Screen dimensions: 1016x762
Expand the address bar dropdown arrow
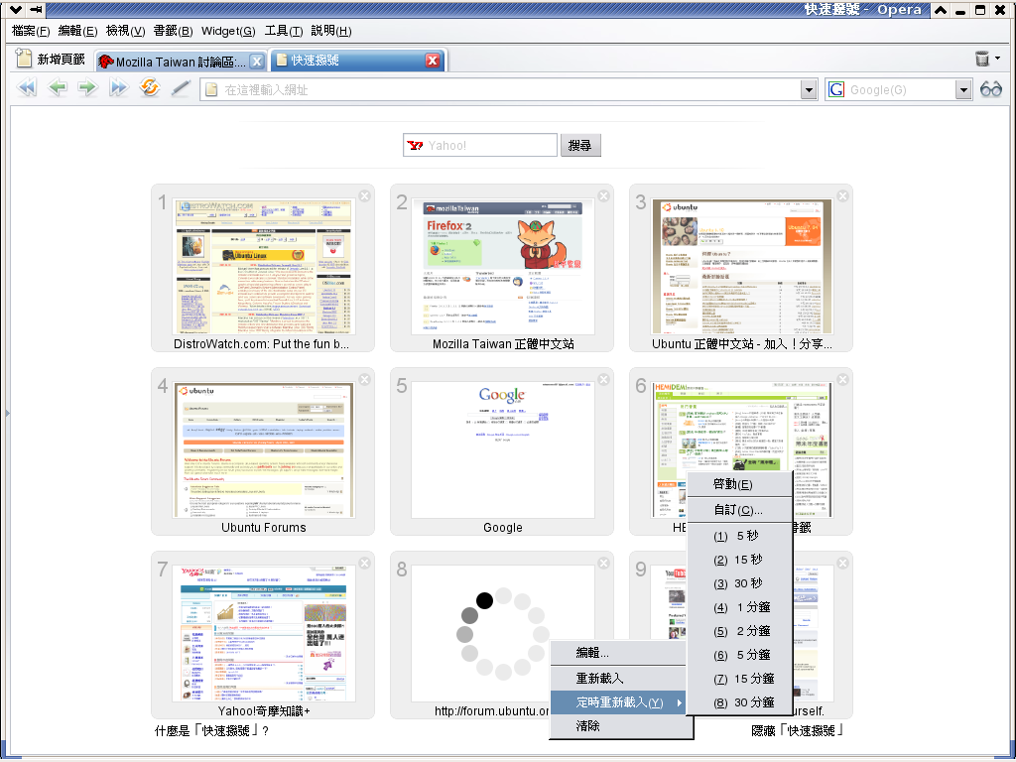(x=808, y=90)
